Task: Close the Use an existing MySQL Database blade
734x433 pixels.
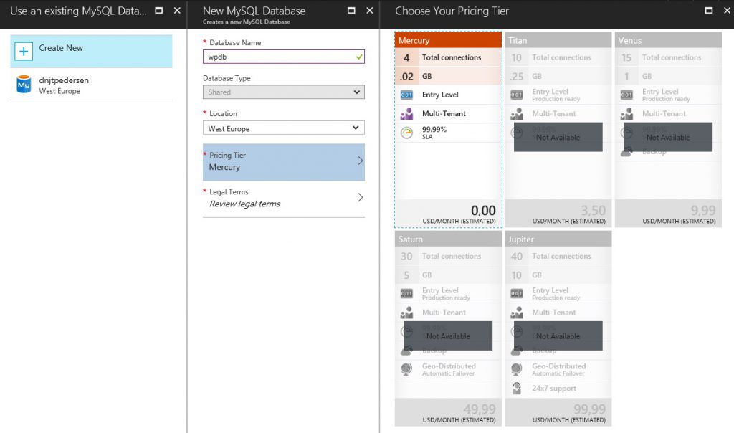Action: pyautogui.click(x=177, y=10)
